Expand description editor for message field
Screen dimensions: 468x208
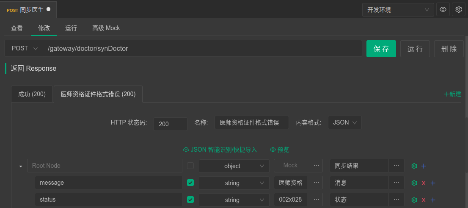coord(396,183)
